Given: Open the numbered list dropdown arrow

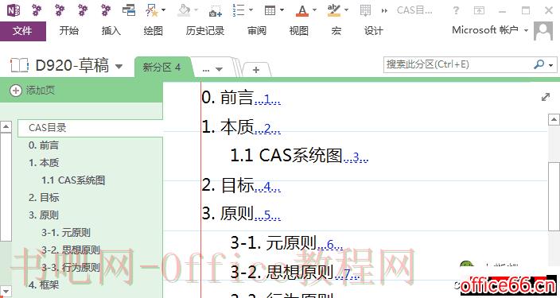Looking at the screenshot, I should coord(251,10).
